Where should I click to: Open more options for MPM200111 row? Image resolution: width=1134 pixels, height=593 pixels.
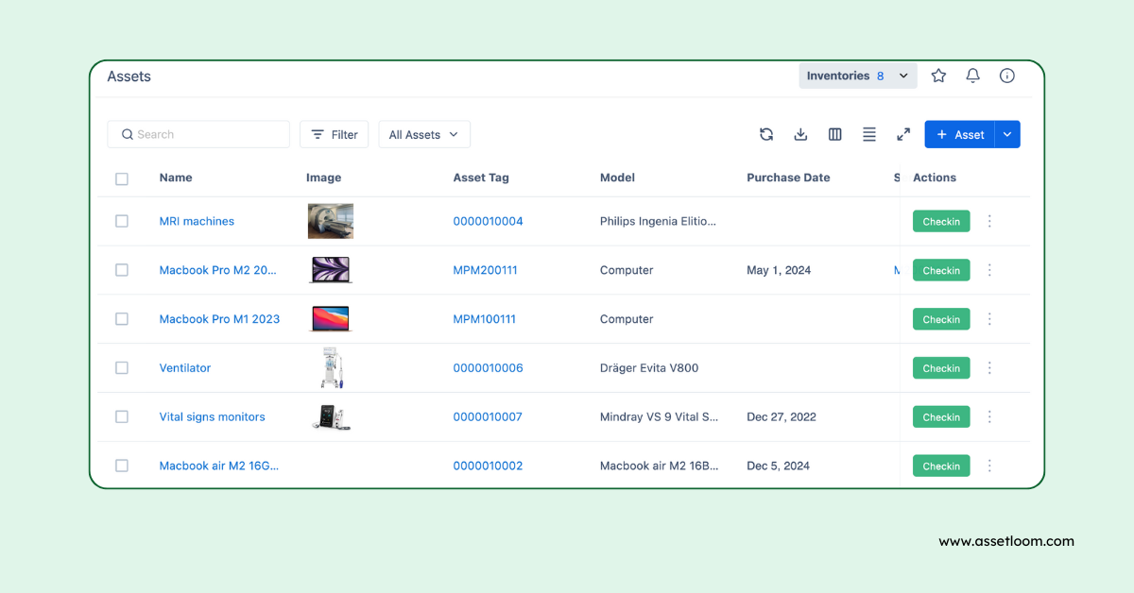click(989, 270)
